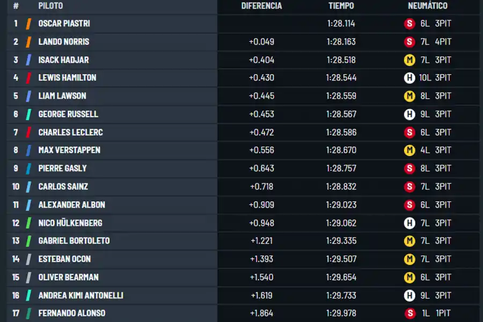Click Alexander Albon's +0.909 gap value
Image resolution: width=483 pixels, height=322 pixels.
[x=261, y=204]
